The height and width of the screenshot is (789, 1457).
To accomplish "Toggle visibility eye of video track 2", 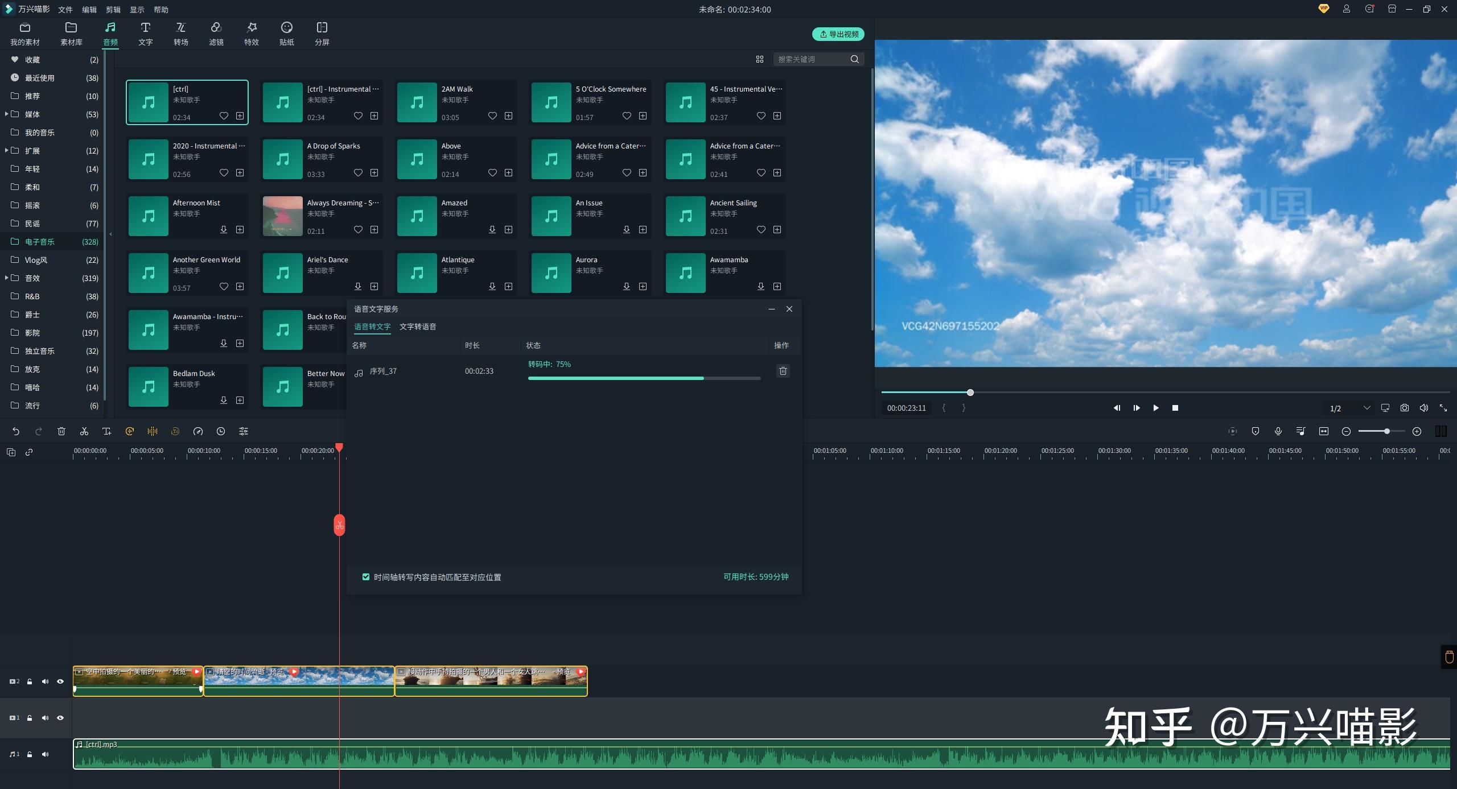I will pyautogui.click(x=60, y=681).
